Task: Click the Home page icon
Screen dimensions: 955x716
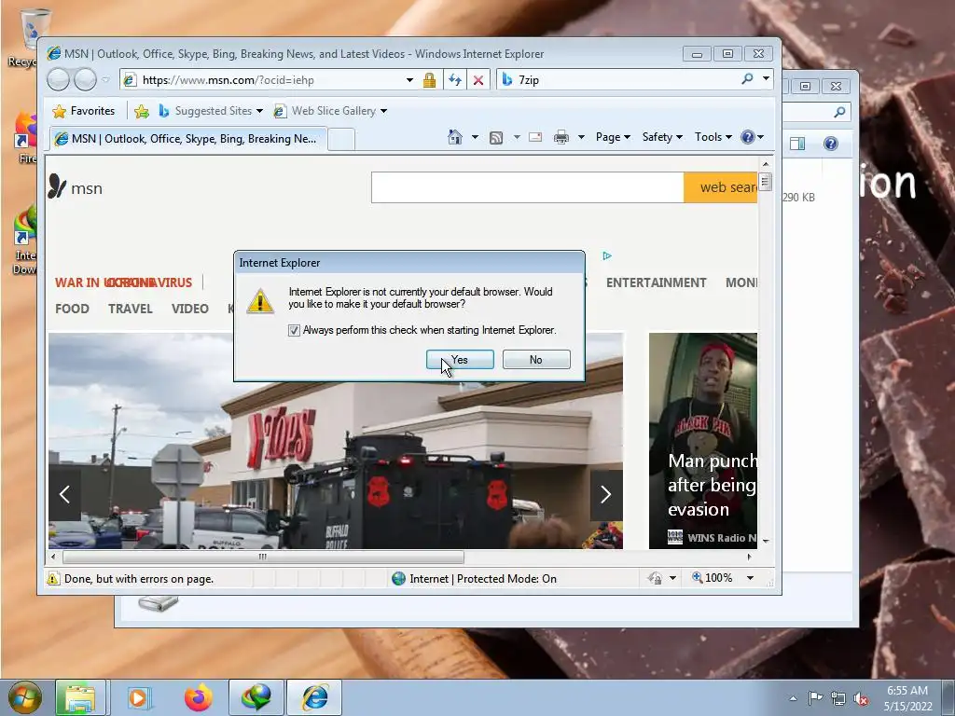Action: [455, 137]
